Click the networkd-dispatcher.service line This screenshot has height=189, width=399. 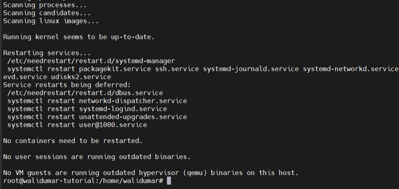[x=97, y=101]
